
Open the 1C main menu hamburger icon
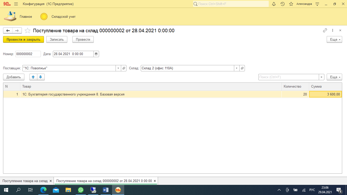click(16, 4)
